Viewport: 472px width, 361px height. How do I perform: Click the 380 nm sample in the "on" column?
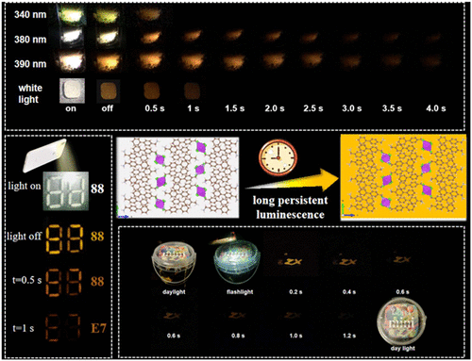[x=72, y=38]
